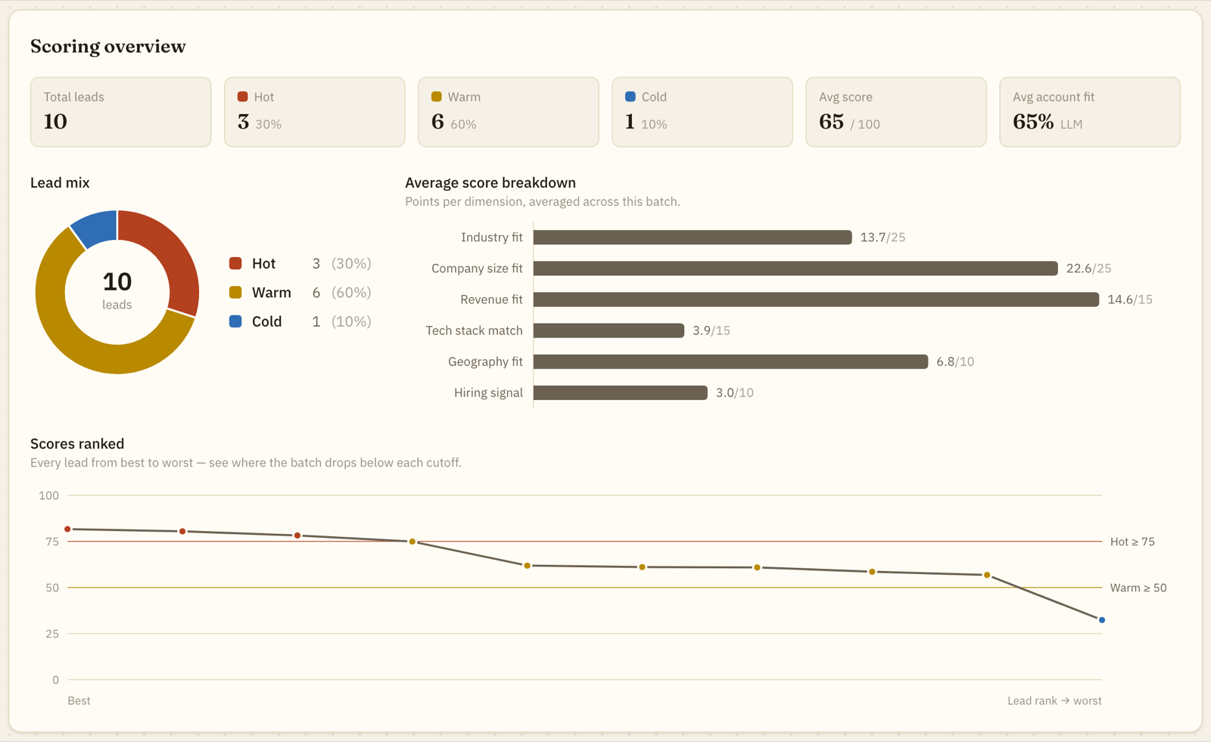Screen dimensions: 1211x742
Task: Select the Hiring signal bar
Action: pos(621,393)
